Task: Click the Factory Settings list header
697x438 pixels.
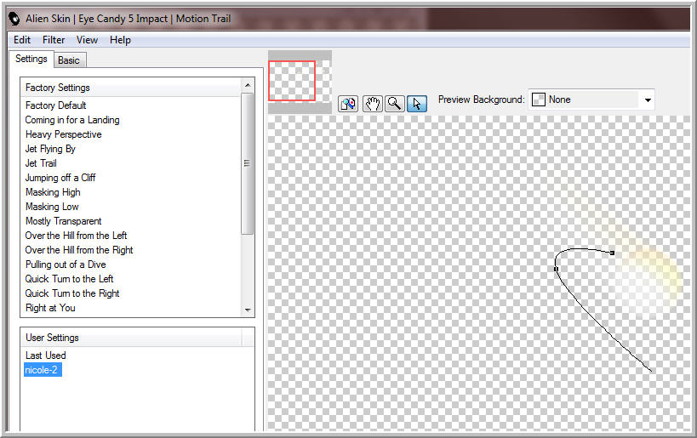Action: 131,88
